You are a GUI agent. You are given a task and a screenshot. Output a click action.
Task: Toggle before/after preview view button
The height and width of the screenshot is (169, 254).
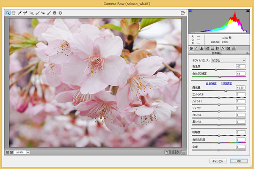(167, 152)
